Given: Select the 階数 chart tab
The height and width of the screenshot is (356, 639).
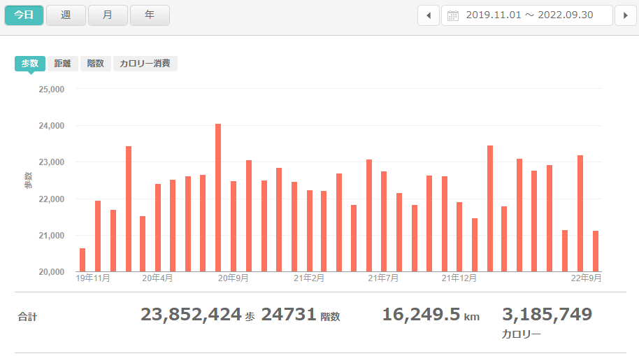Looking at the screenshot, I should (x=95, y=64).
